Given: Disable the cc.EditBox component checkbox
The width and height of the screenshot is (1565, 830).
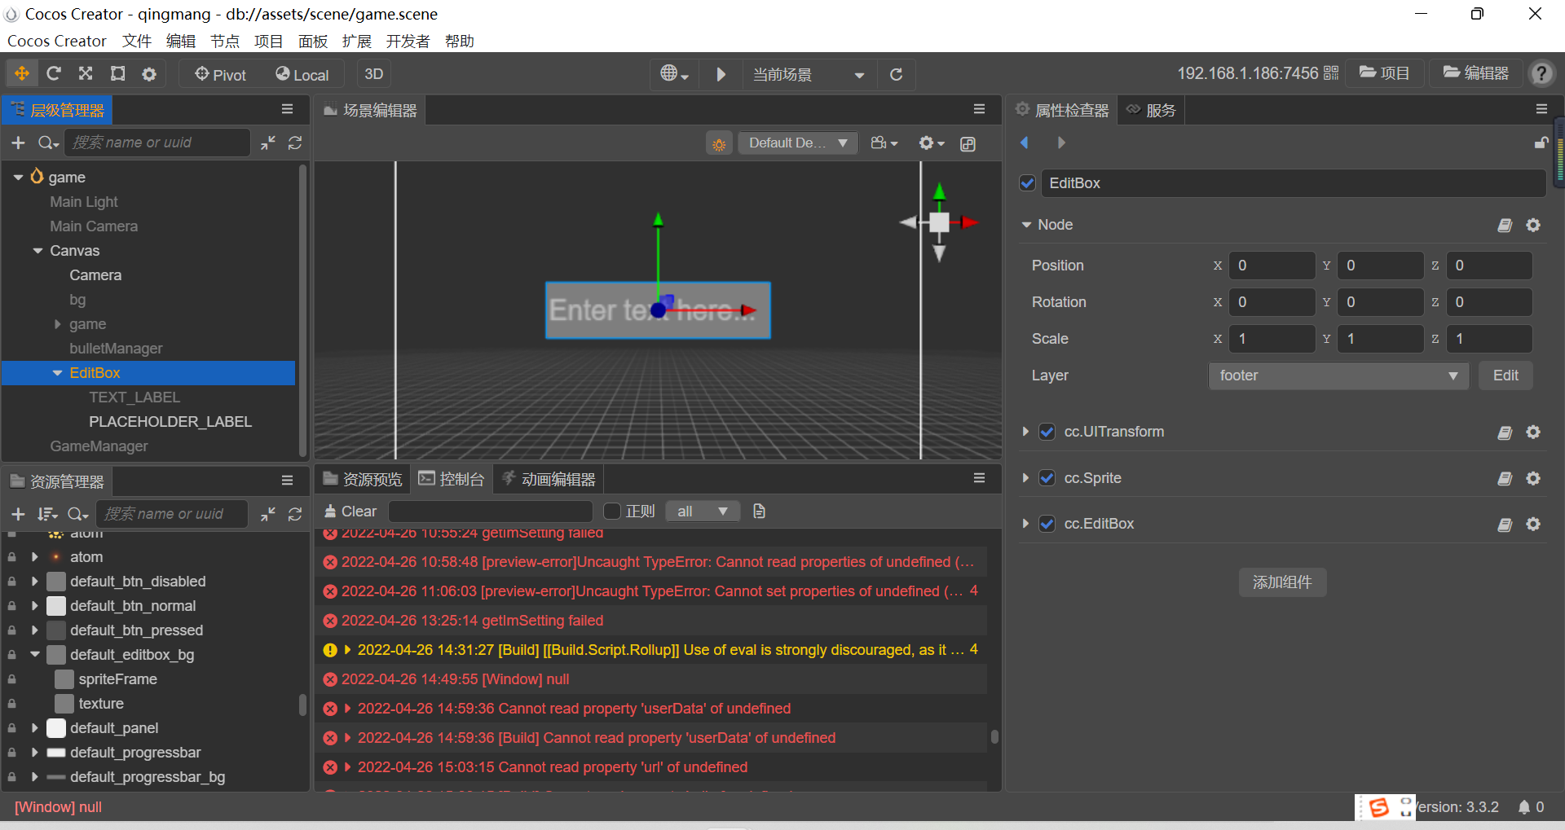Looking at the screenshot, I should (1047, 524).
